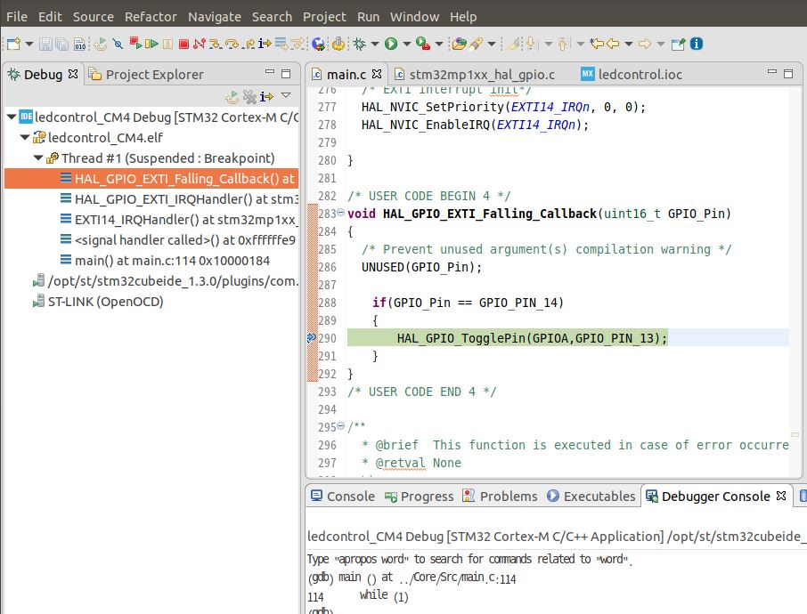Click the blue information icon
Viewport: 807px width, 614px height.
click(697, 44)
